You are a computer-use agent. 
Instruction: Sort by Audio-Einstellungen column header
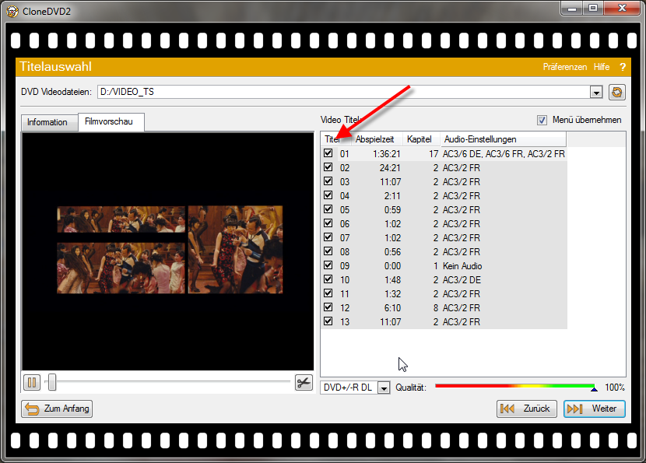503,139
